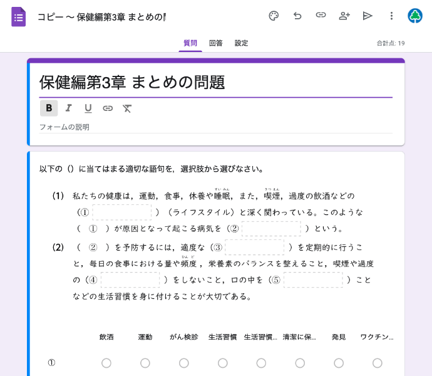432x376 pixels.
Task: Select the 生活習慣 radio in row ①
Action: [x=223, y=363]
